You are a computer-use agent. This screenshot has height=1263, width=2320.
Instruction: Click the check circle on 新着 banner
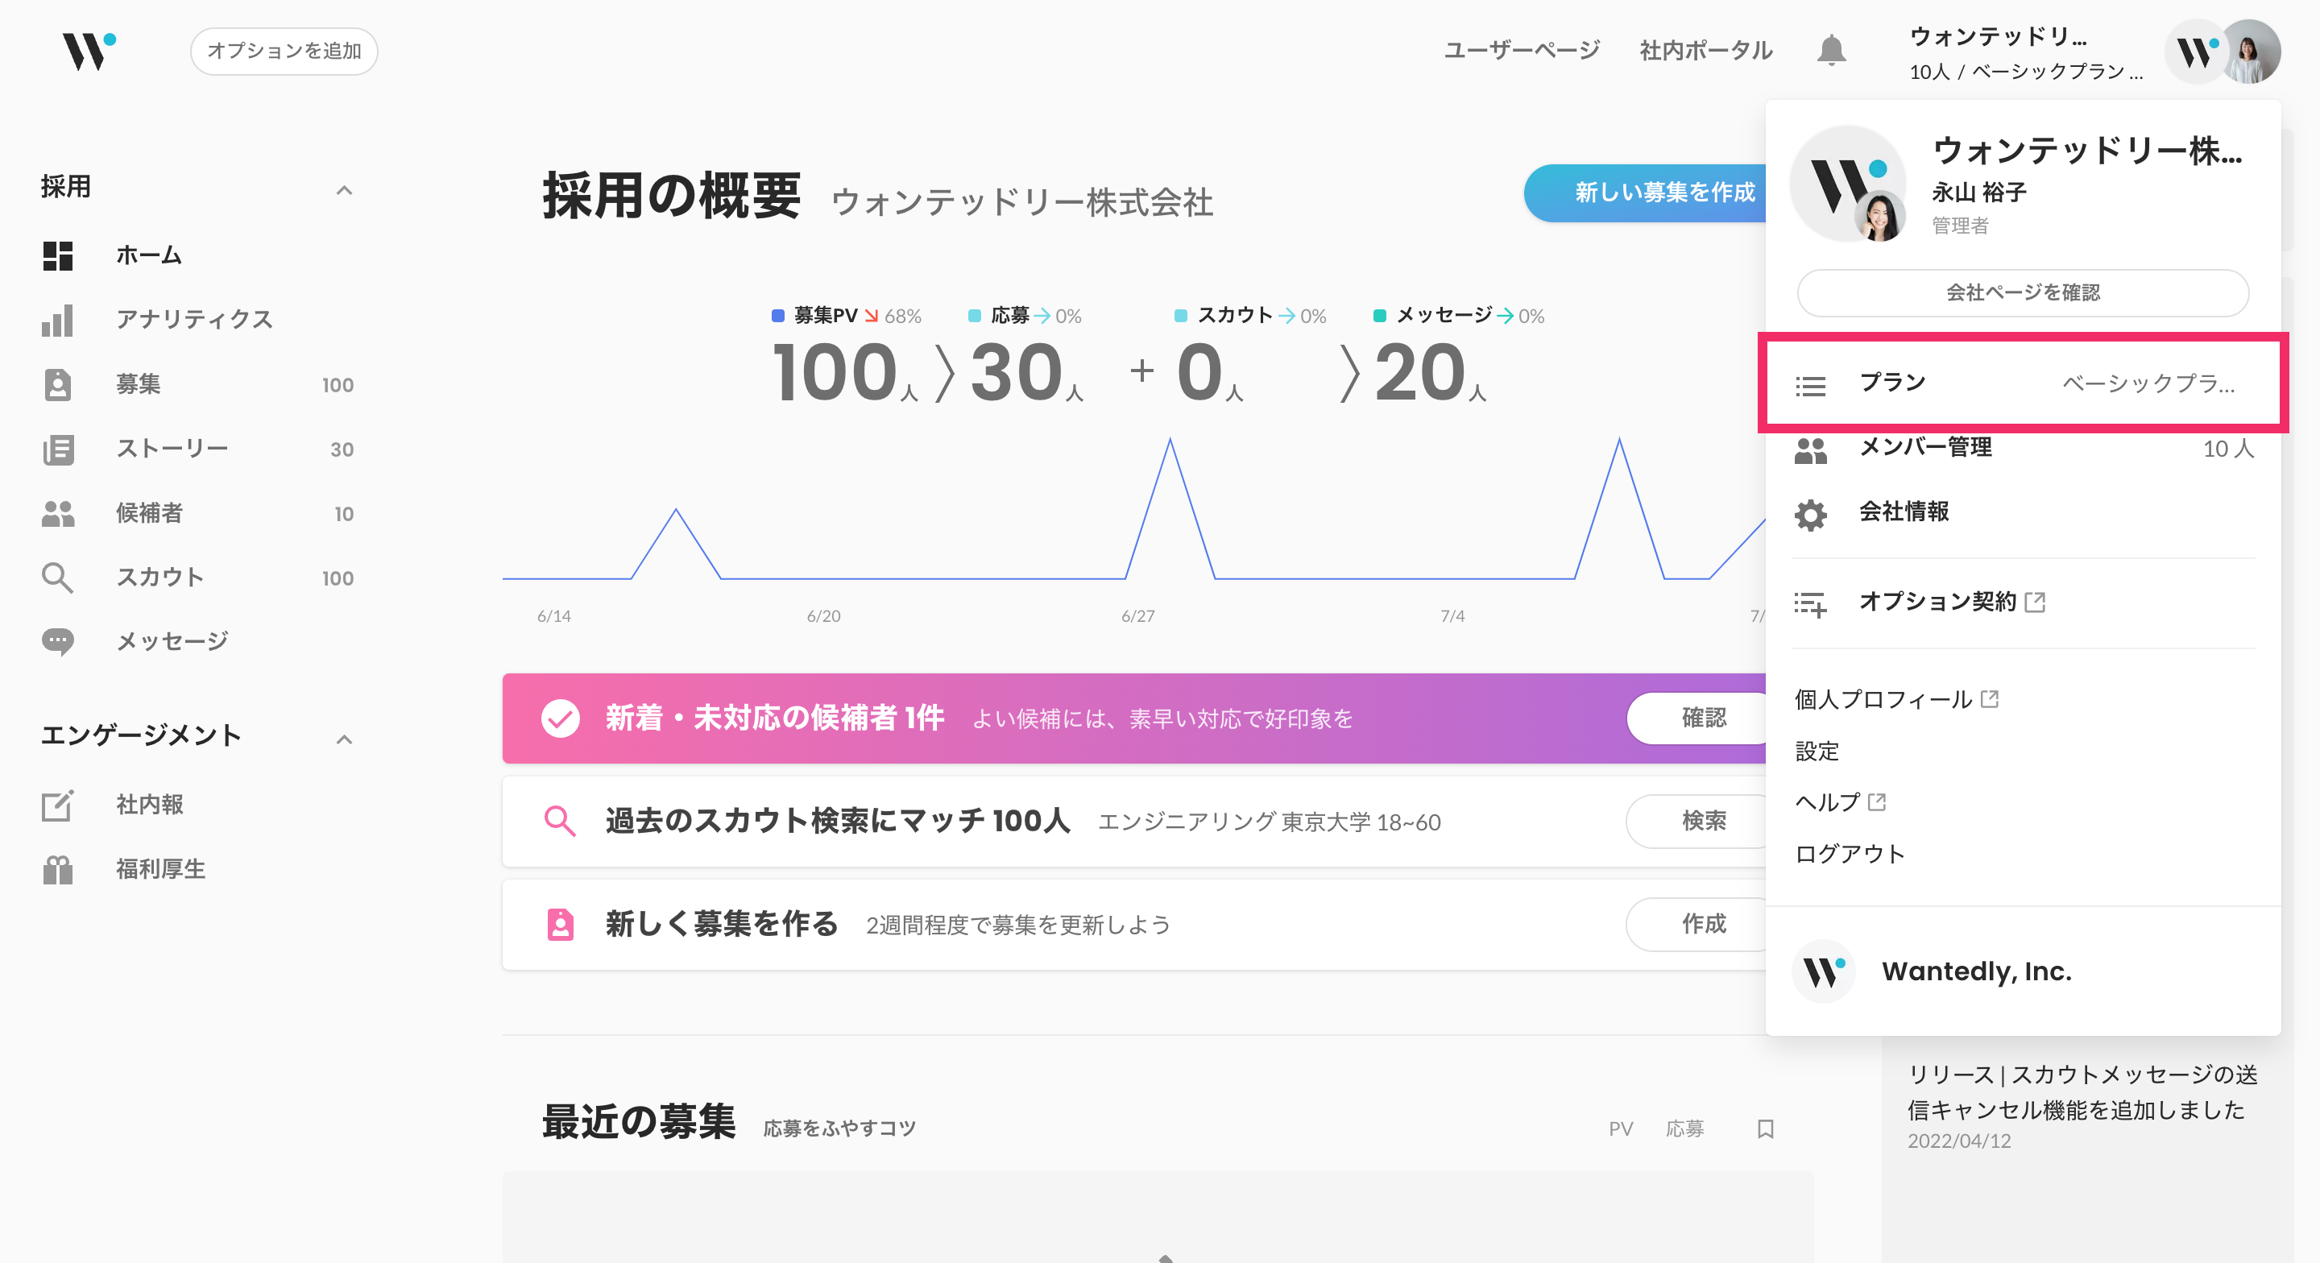[560, 718]
